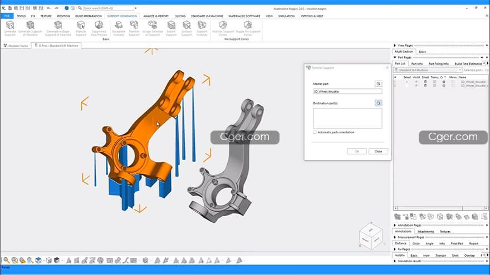
Task: Open the SLICING ribbon tab
Action: [180, 16]
